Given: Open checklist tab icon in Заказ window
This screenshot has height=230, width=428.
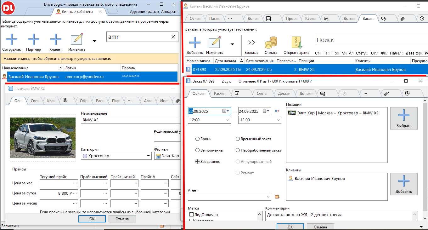Looking at the screenshot, I should point(237,94).
